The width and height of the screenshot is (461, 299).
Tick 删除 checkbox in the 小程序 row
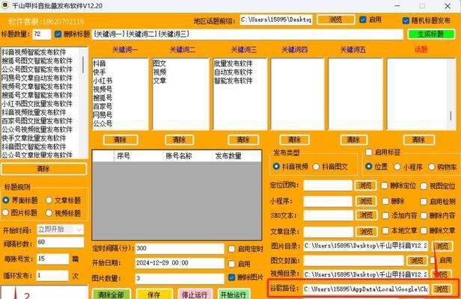(x=385, y=201)
